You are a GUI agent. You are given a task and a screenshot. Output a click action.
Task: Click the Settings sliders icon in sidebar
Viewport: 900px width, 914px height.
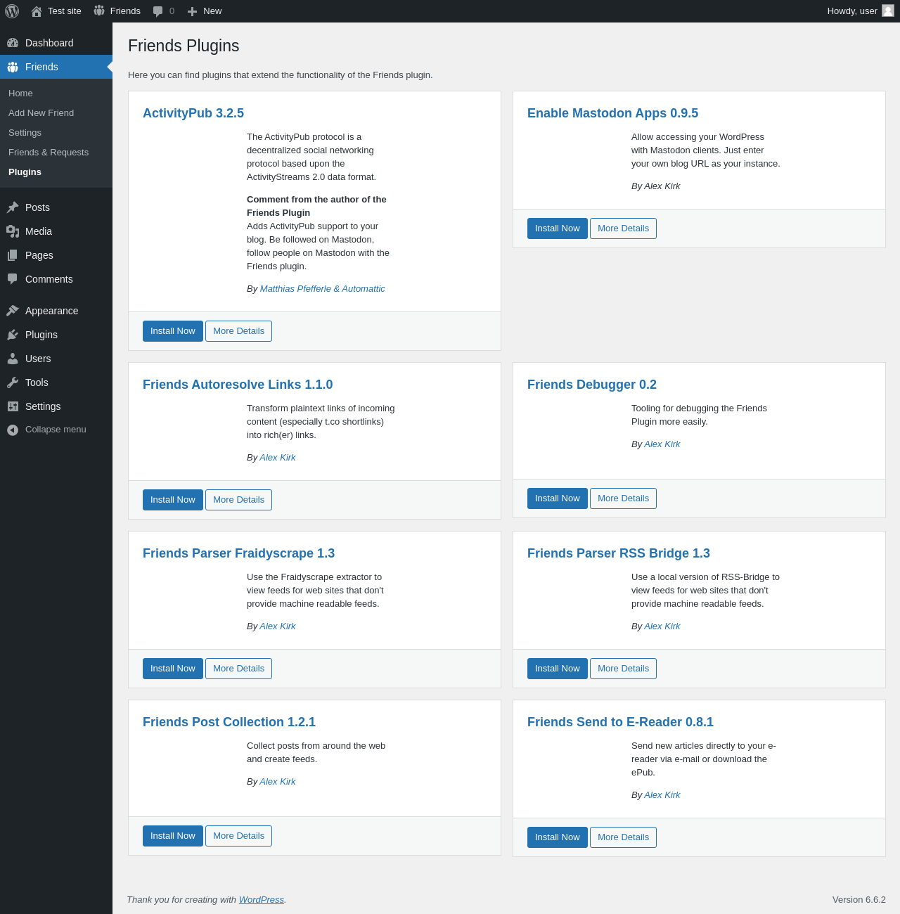click(x=13, y=406)
